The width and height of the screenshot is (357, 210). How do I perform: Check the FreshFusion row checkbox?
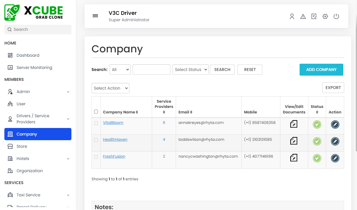(96, 157)
